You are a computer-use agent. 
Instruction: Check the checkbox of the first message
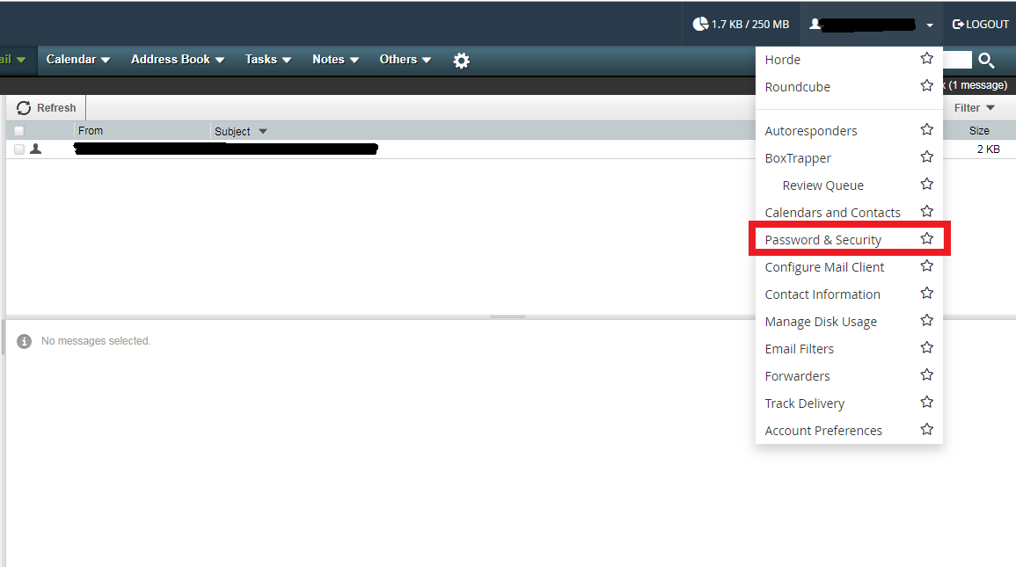coord(19,149)
